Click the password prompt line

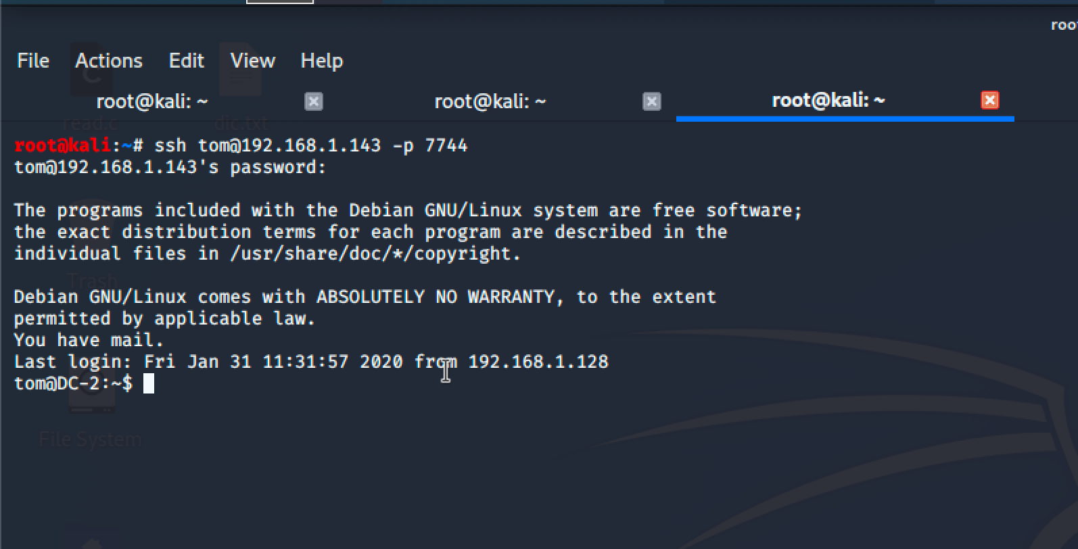click(170, 167)
